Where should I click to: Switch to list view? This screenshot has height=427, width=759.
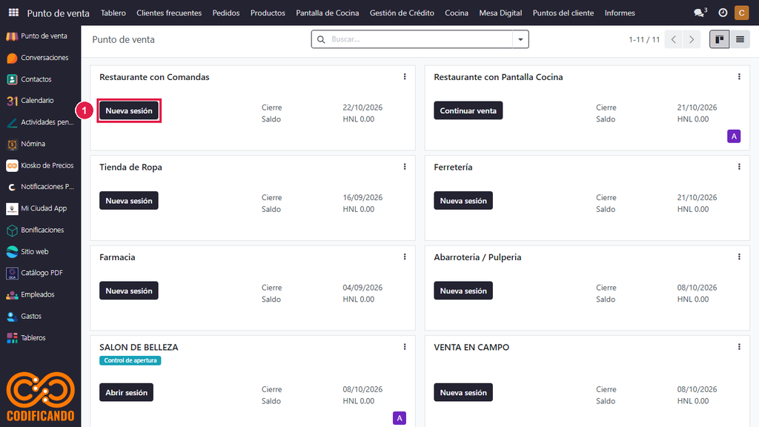740,39
